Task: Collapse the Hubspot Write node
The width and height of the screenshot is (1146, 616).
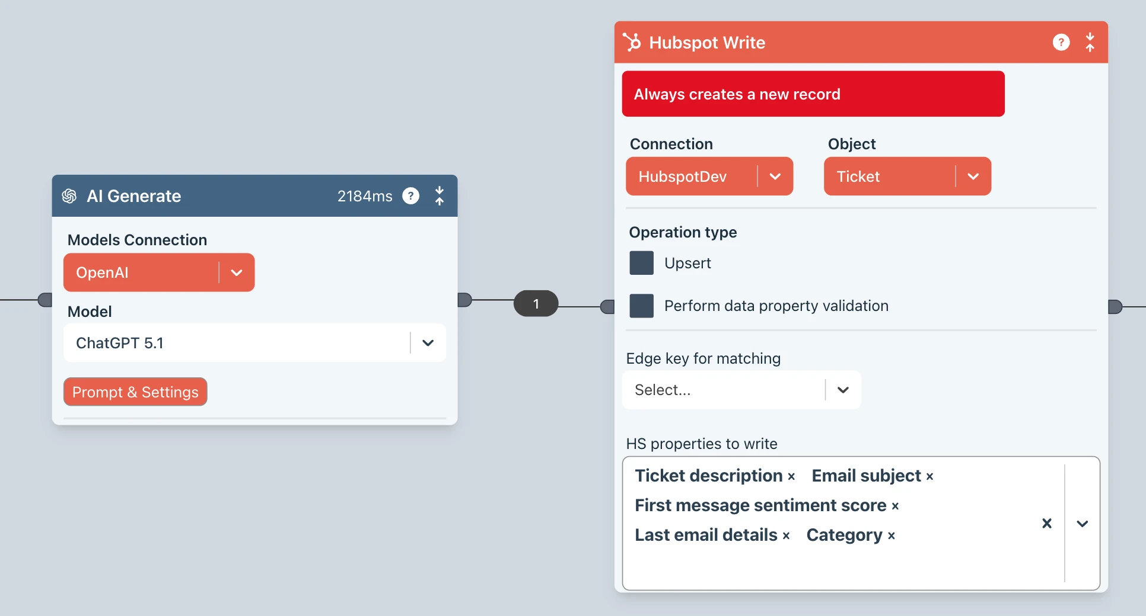Action: (1090, 43)
